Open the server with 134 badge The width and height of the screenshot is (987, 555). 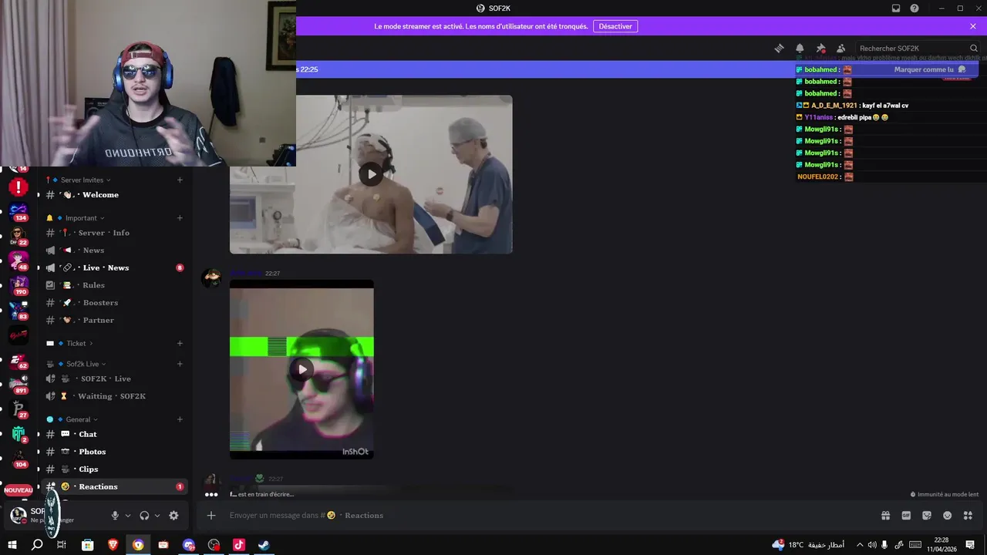point(19,210)
